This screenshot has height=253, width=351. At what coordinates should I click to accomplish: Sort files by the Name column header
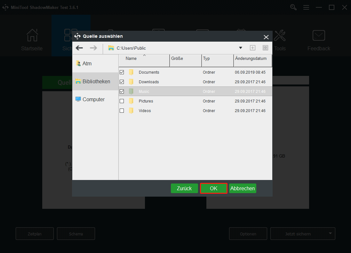131,59
